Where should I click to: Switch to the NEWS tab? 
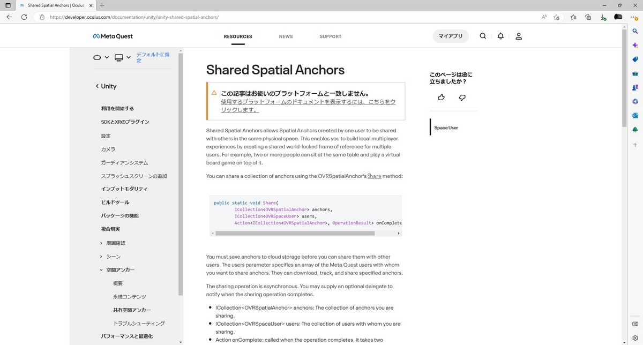[x=286, y=36]
